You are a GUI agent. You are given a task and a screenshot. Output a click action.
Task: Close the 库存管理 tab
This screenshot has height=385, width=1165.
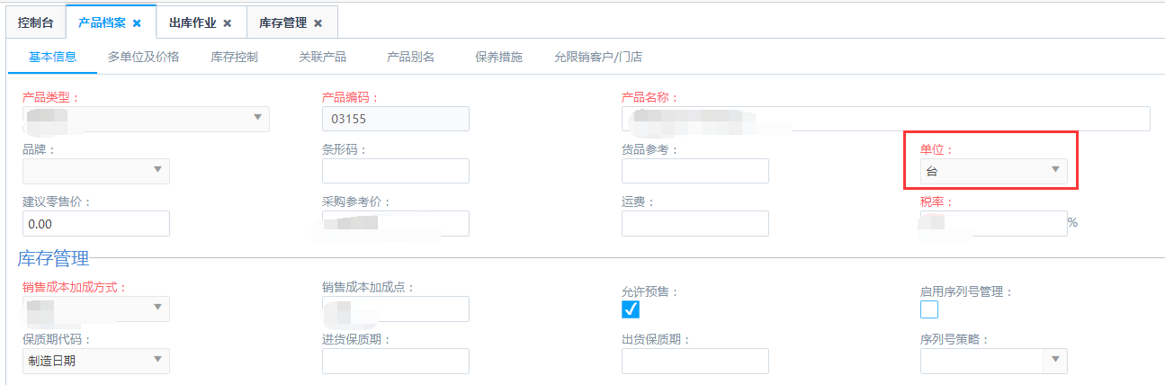(318, 22)
